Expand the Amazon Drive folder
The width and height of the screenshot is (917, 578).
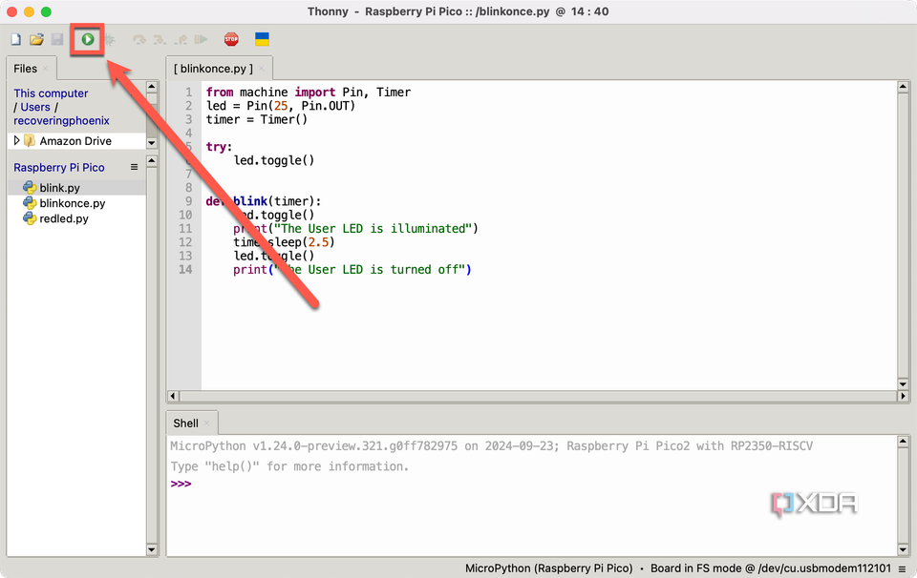coord(15,140)
